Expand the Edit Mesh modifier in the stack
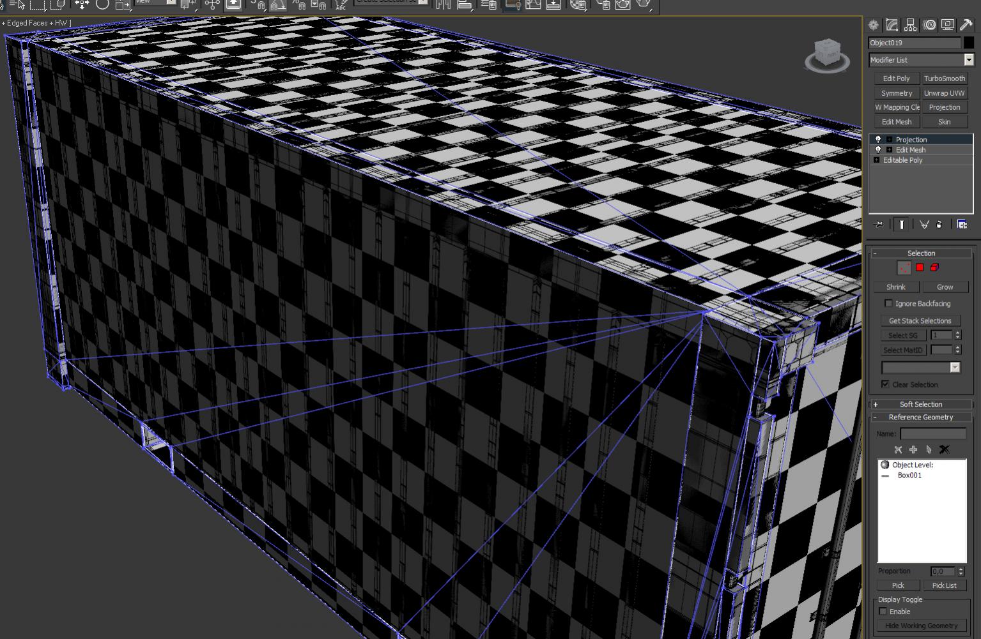The width and height of the screenshot is (981, 639). pos(888,149)
